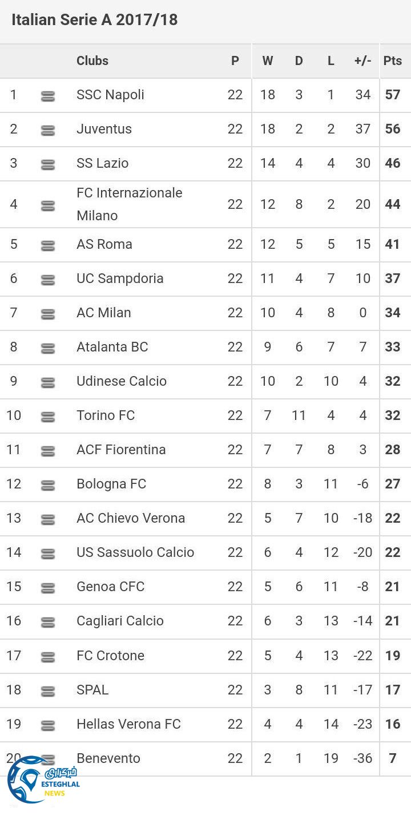Click the position indicator icon beside SS Lazio
Image resolution: width=411 pixels, height=816 pixels.
(48, 165)
